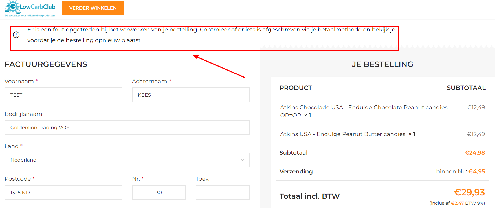495x208 pixels.
Task: Select the house number Nr. field
Action: [x=159, y=193]
